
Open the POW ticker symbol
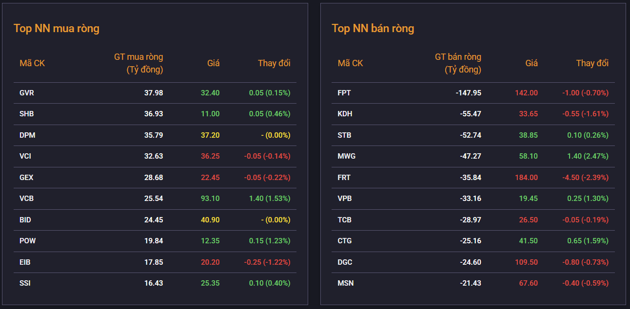28,241
